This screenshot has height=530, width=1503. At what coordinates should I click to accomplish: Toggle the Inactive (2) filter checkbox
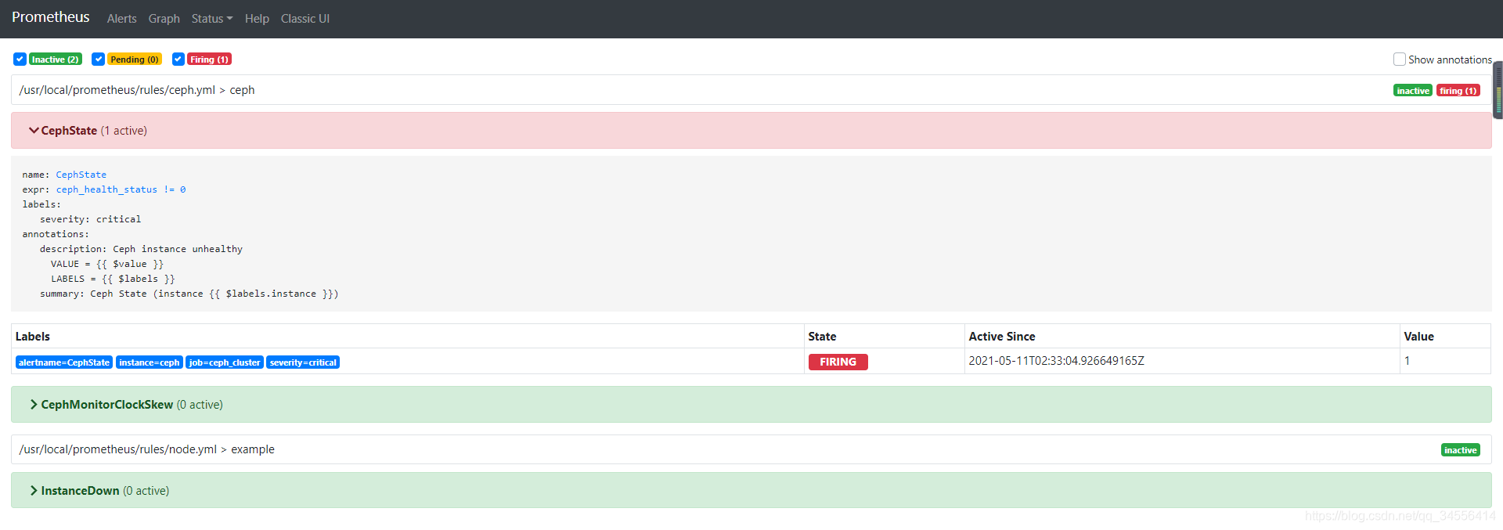click(x=20, y=59)
